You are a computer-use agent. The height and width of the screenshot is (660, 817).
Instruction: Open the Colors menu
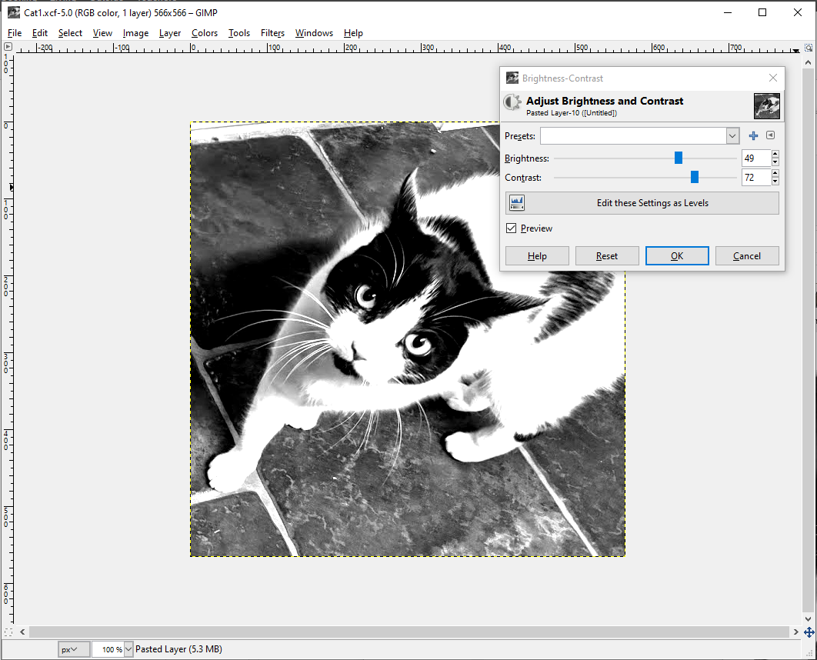(x=205, y=33)
